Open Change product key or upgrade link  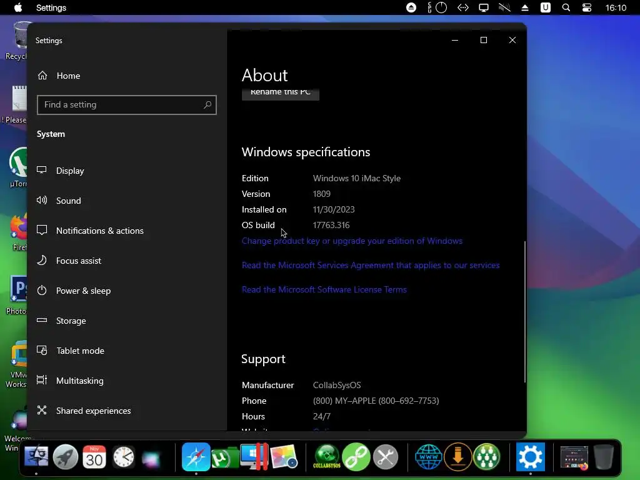click(352, 241)
